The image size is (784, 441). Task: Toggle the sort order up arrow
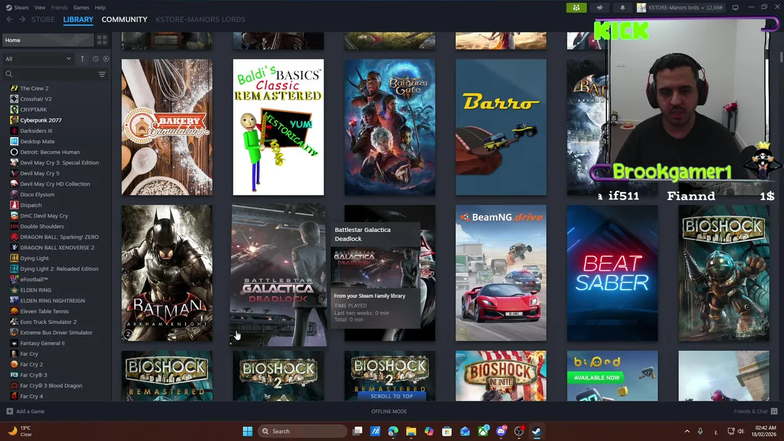coord(82,59)
